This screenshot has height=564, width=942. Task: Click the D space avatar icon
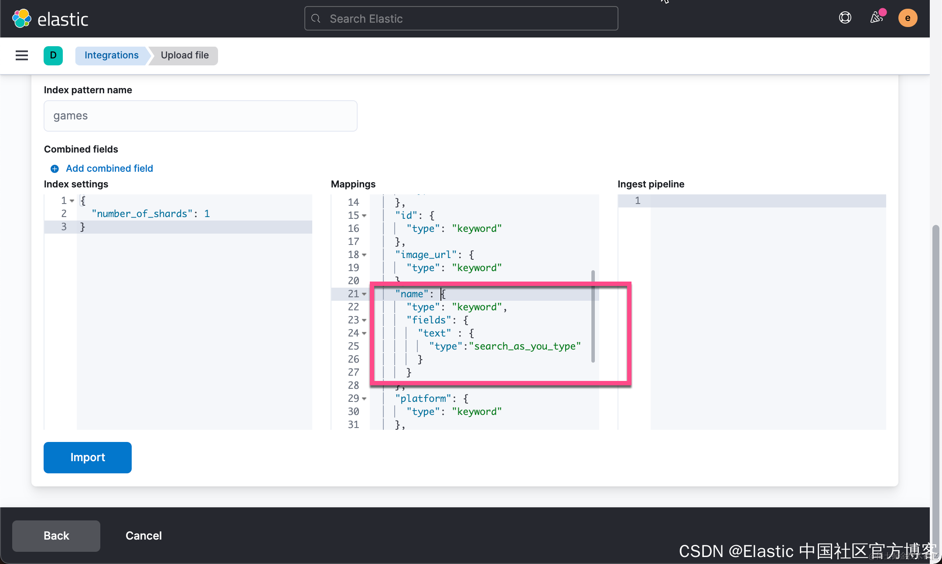tap(53, 55)
